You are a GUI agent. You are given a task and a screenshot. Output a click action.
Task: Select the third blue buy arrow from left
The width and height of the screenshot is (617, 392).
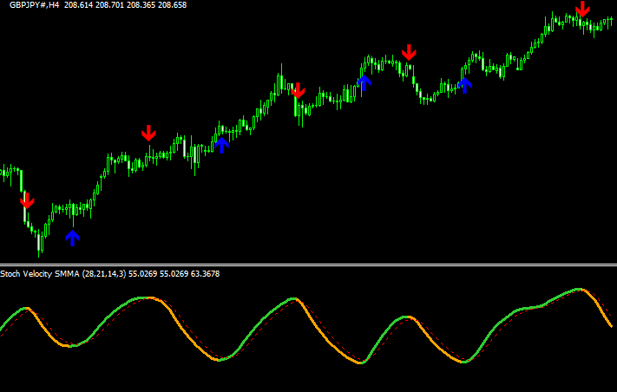tap(364, 82)
